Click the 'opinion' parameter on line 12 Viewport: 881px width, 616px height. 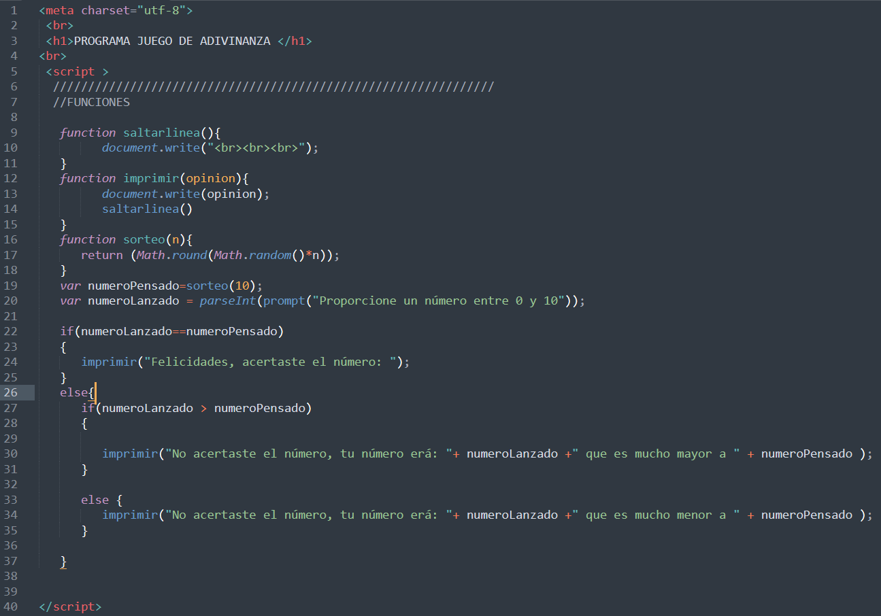[x=210, y=179]
